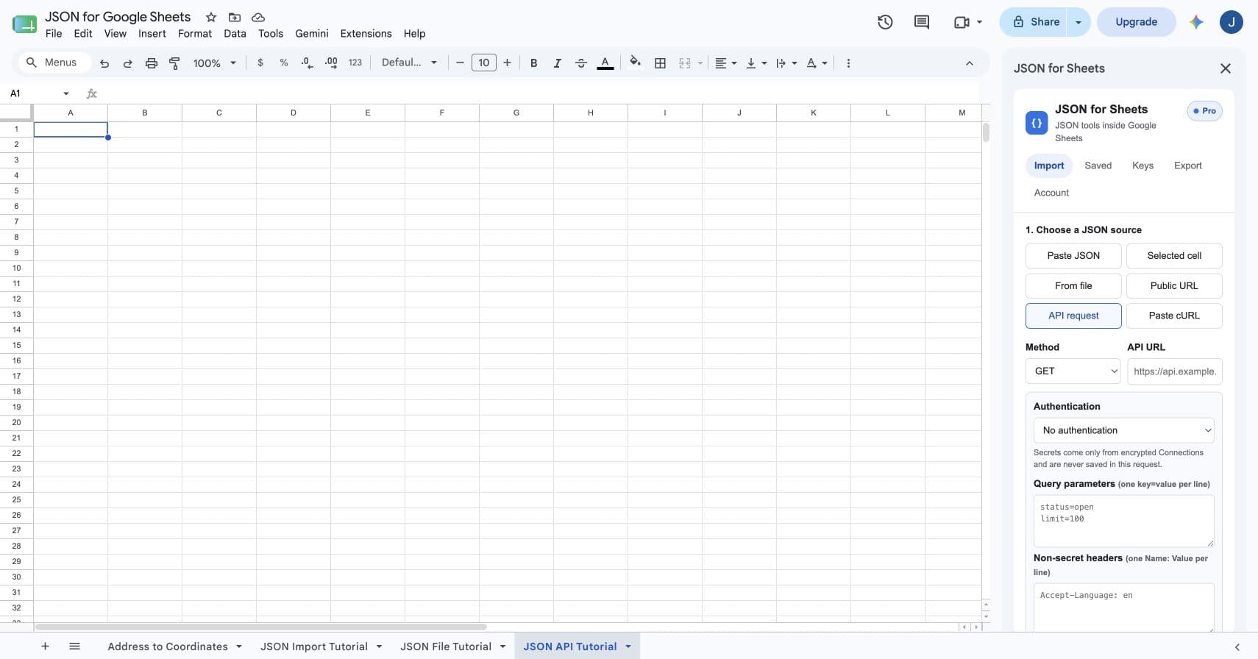1258x659 pixels.
Task: Click the Query parameters text area
Action: pyautogui.click(x=1123, y=521)
